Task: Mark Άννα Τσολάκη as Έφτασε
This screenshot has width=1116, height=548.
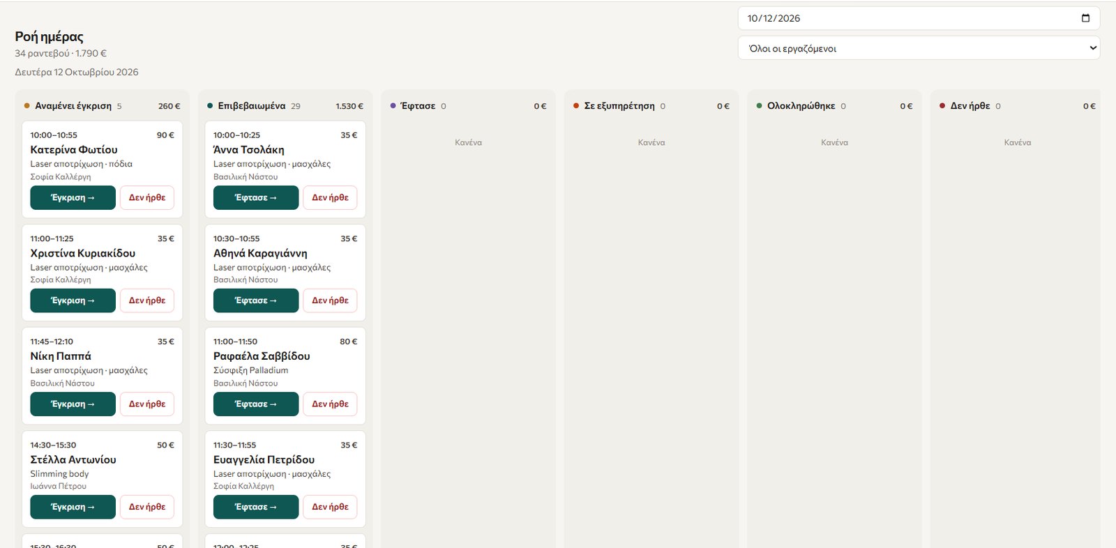Action: (x=256, y=197)
